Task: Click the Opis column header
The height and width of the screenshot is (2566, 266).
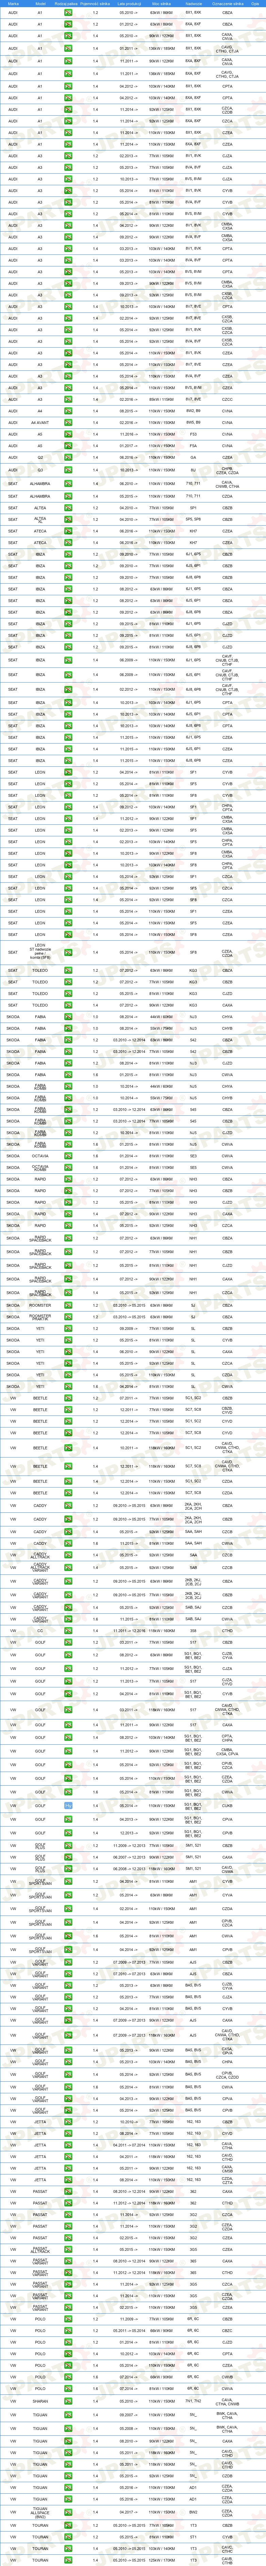Action: (x=255, y=4)
